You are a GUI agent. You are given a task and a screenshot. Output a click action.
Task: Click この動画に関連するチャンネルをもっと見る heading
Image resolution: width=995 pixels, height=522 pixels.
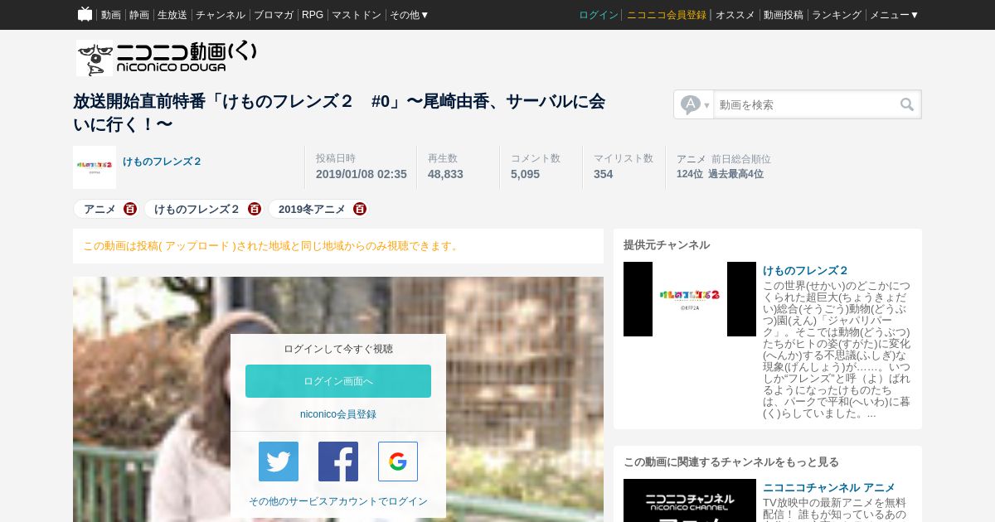(x=731, y=462)
